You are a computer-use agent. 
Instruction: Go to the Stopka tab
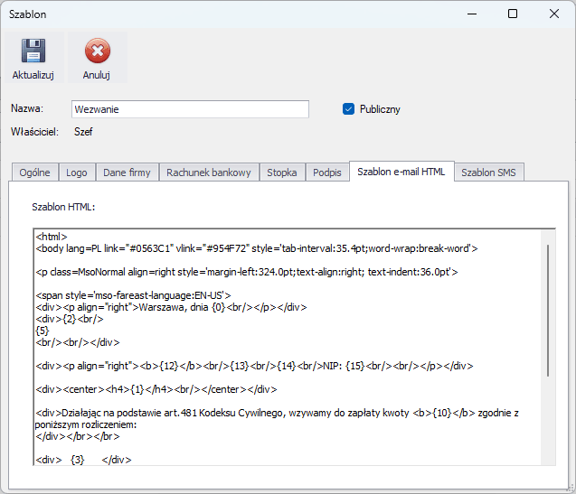[x=282, y=172]
